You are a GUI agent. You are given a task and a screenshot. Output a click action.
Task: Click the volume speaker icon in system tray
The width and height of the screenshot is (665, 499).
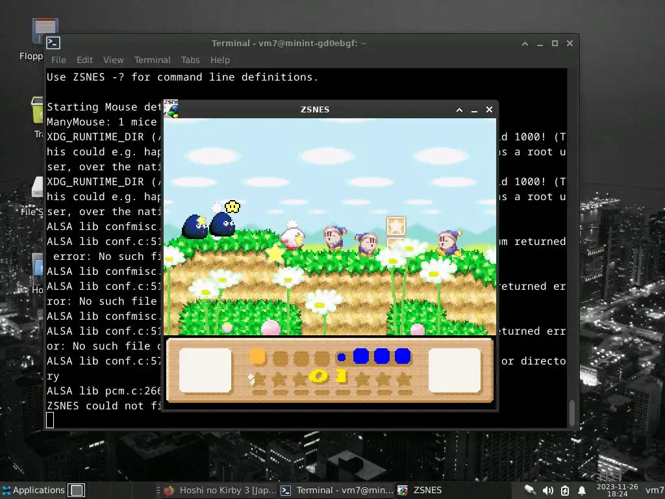547,491
